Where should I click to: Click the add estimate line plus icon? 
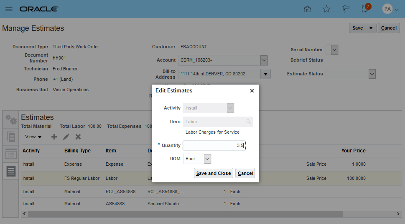tap(54, 137)
